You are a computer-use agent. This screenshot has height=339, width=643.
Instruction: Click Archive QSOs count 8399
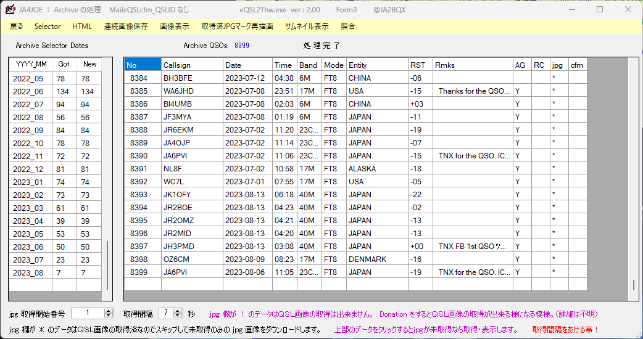coord(242,46)
